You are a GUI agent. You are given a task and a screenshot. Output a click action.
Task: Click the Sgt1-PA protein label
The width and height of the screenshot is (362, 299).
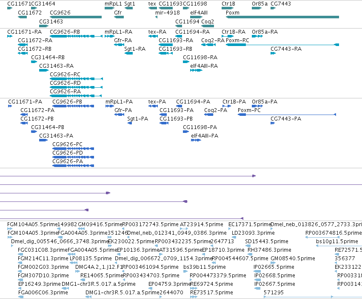pyautogui.click(x=137, y=119)
